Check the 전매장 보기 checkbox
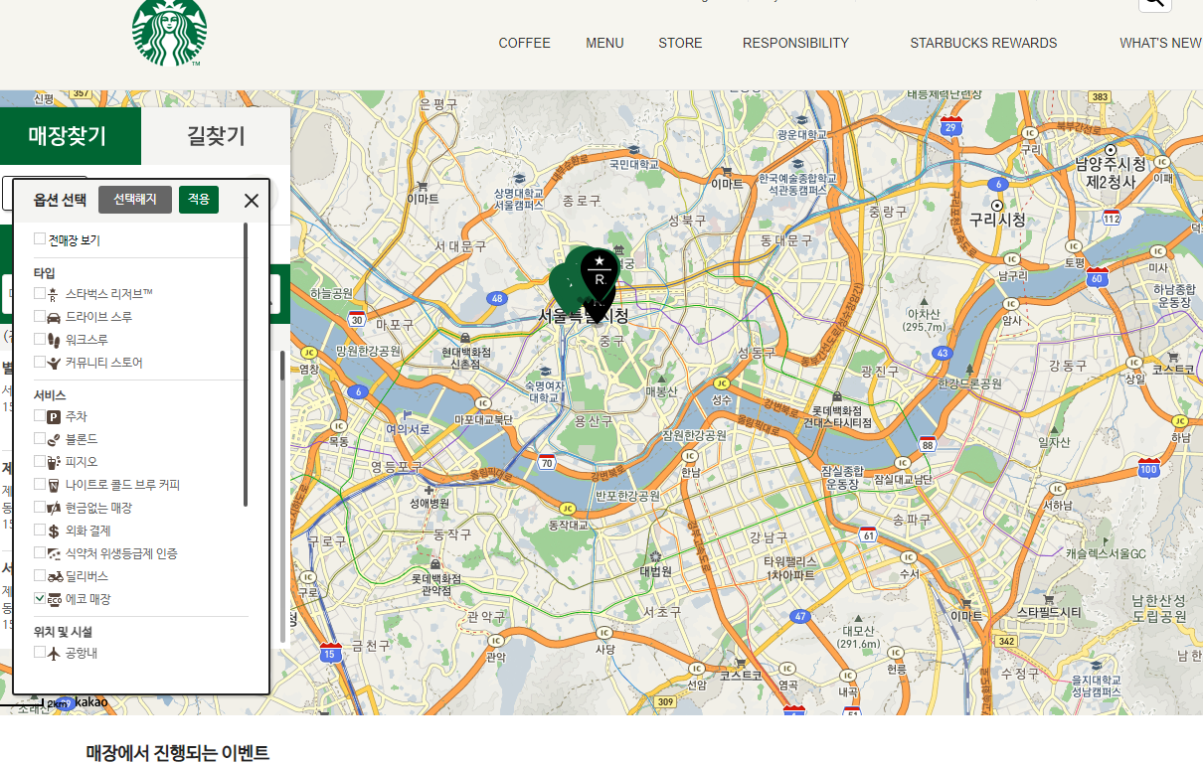1203x763 pixels. point(40,238)
